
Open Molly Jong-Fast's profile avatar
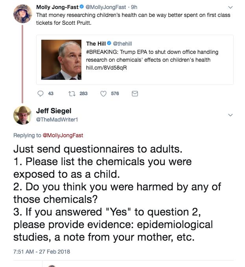click(23, 14)
